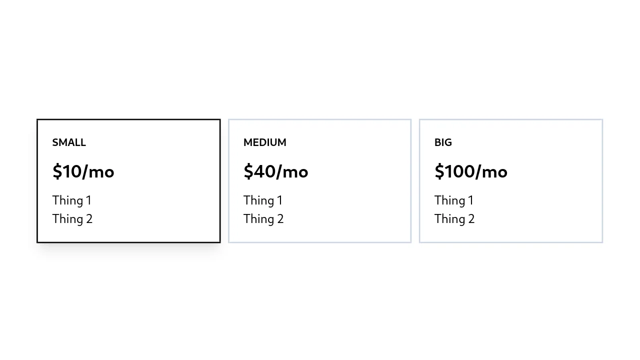The image size is (640, 360).
Task: Click the BIG plan title
Action: (x=443, y=142)
